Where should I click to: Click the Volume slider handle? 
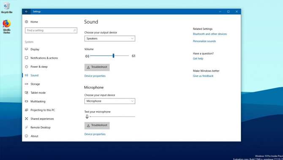point(113,56)
